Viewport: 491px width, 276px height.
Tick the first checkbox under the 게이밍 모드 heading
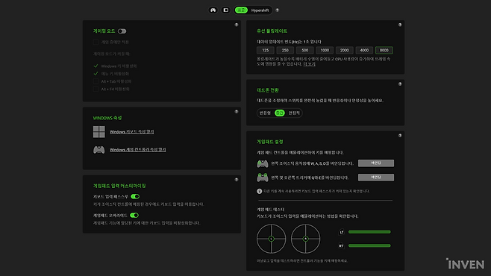96,42
